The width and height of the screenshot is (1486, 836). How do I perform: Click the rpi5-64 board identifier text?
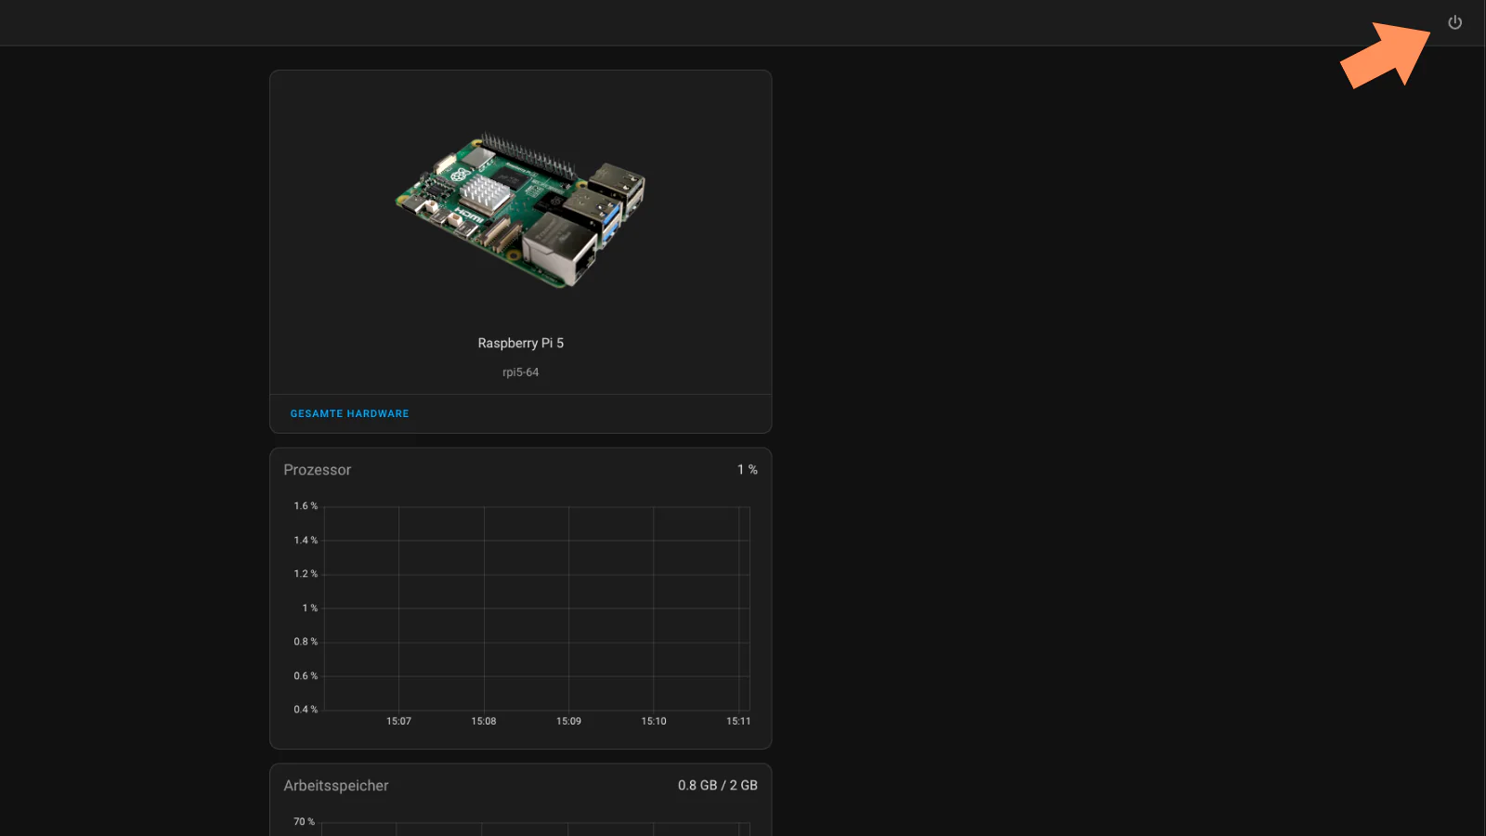click(520, 372)
